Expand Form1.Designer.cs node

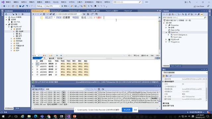click(169, 35)
